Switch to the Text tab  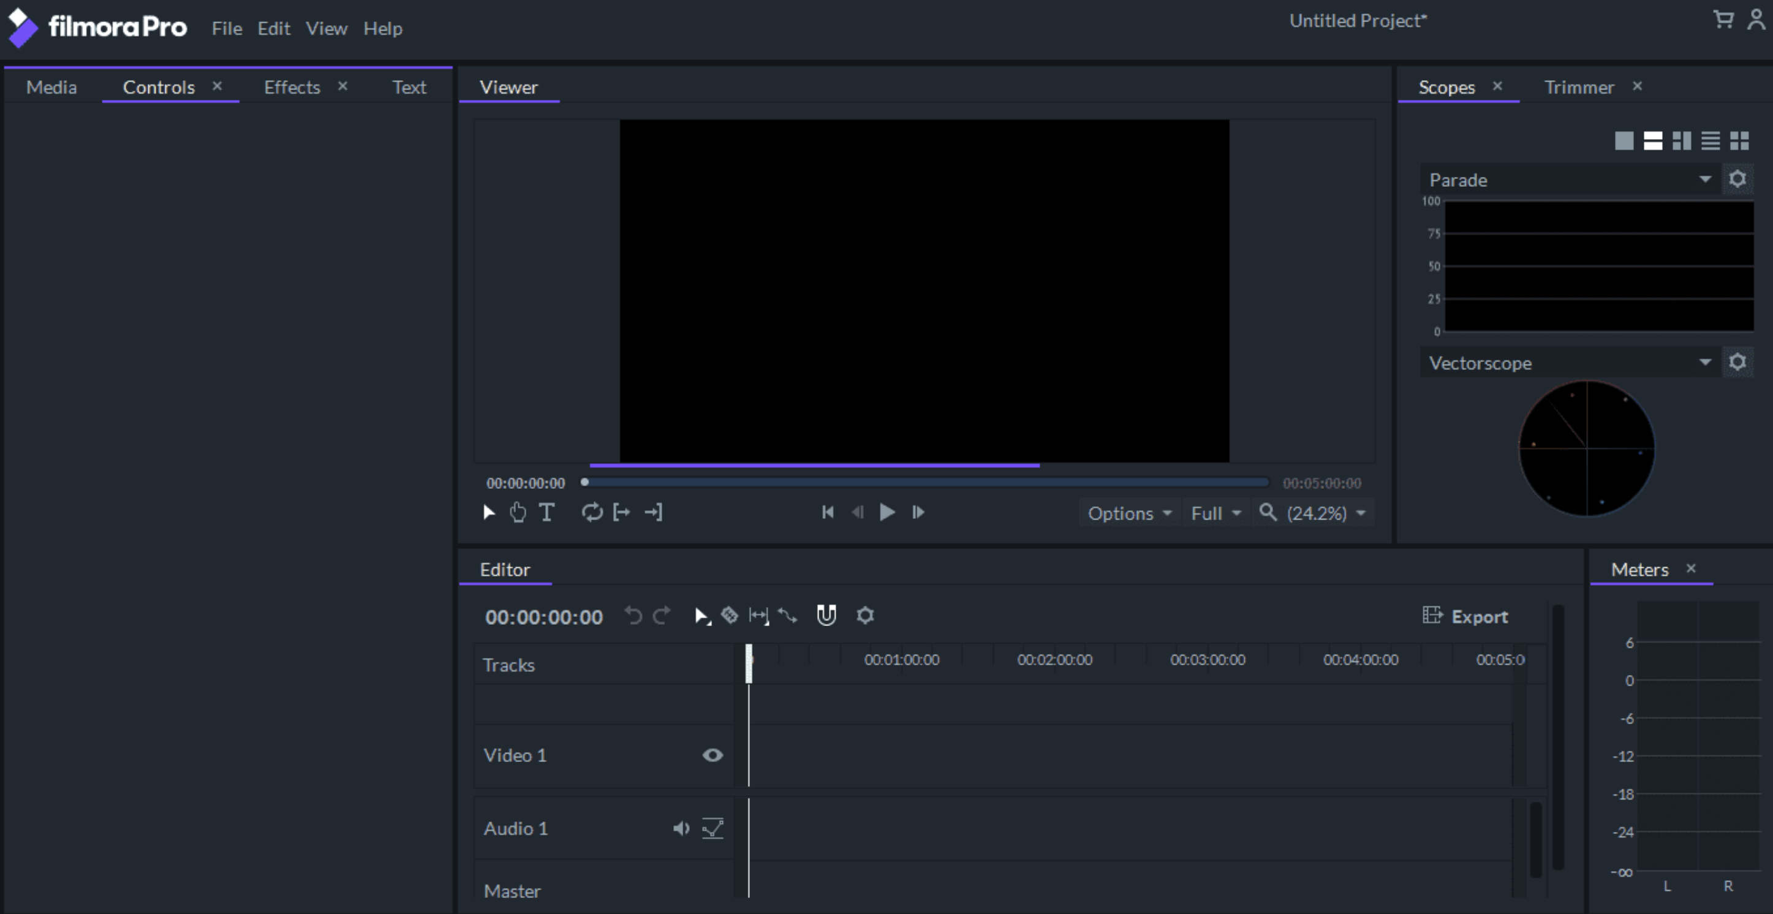(409, 87)
